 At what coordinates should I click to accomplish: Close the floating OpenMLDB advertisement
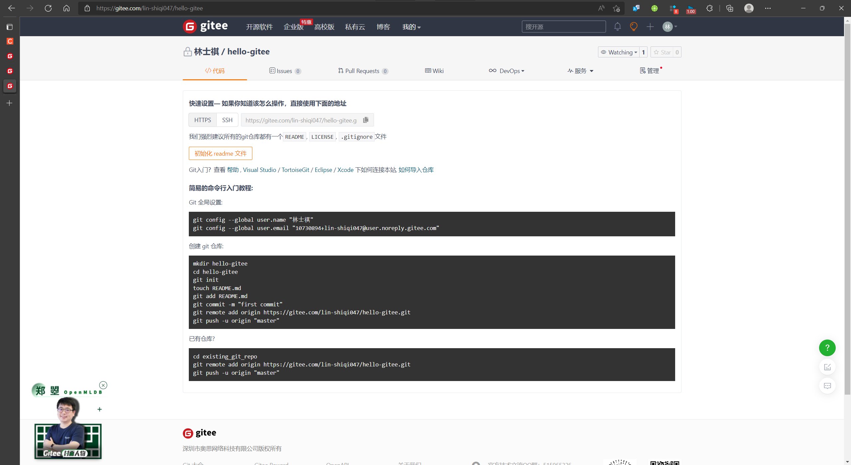[x=103, y=385]
